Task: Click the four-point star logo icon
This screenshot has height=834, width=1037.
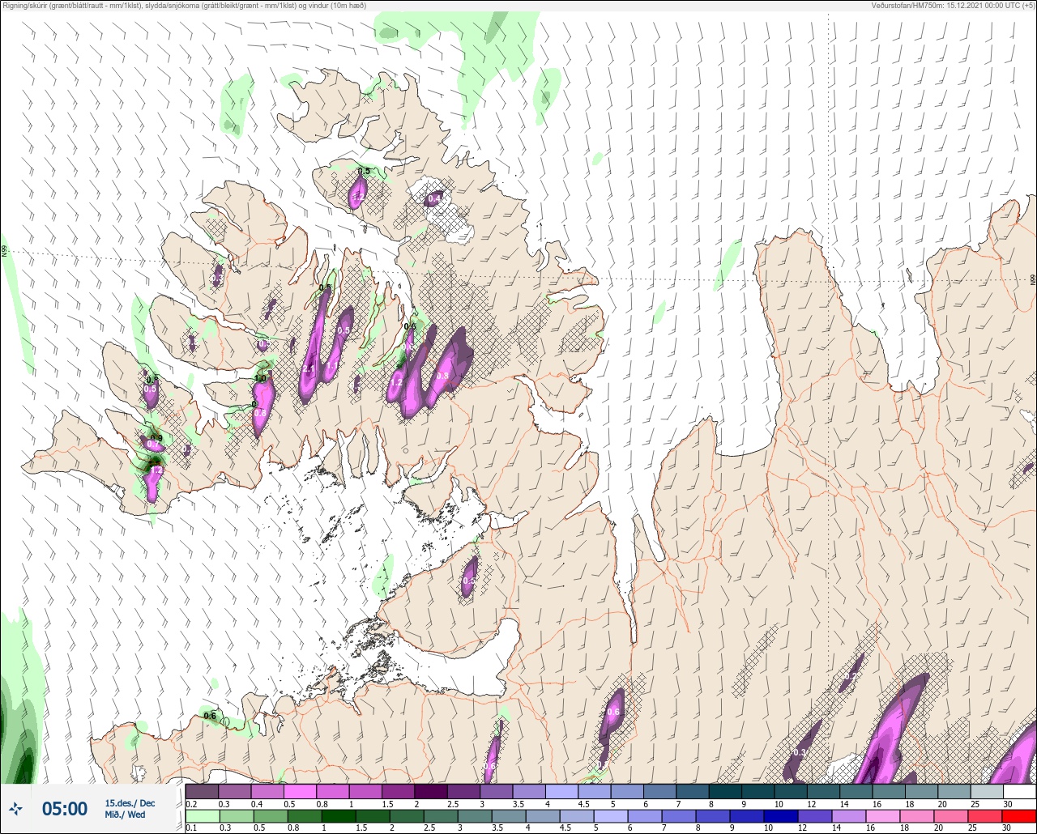Action: coord(15,808)
